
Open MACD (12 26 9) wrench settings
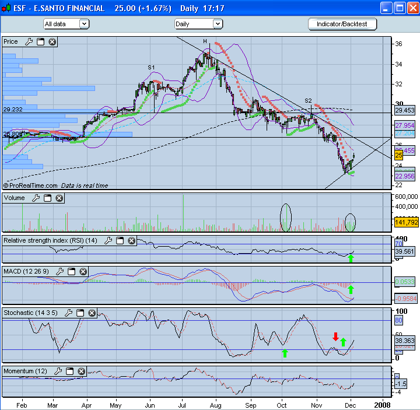(60, 272)
